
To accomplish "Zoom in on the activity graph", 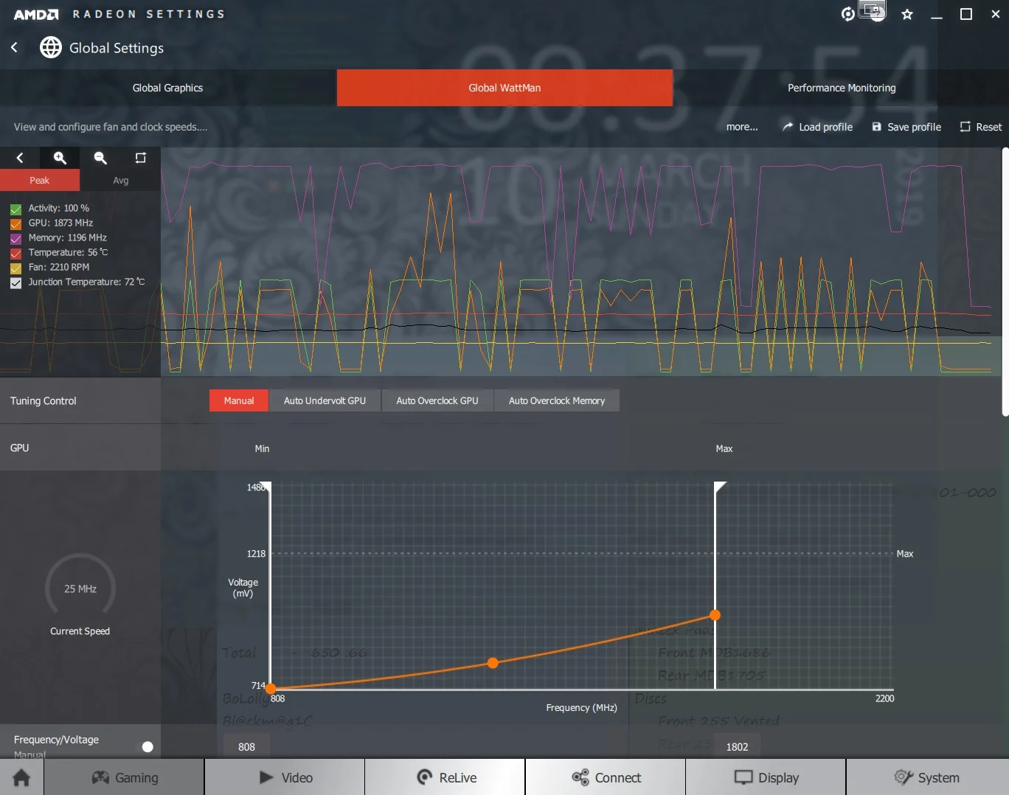I will [x=60, y=158].
